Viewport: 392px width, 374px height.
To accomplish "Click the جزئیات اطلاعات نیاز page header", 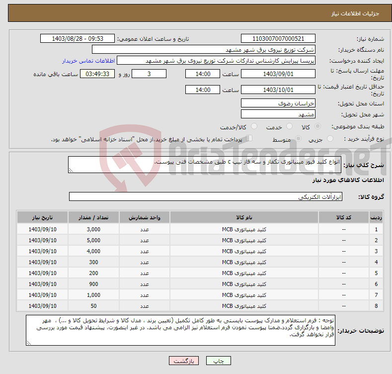I will pos(355,13).
